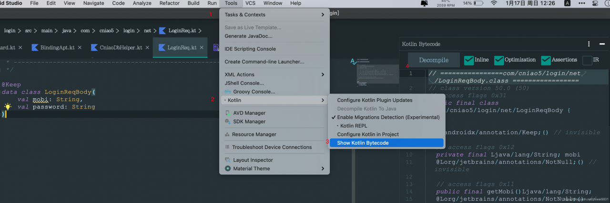Disable the Optimization checkbox
This screenshot has width=610, height=203.
coord(499,60)
